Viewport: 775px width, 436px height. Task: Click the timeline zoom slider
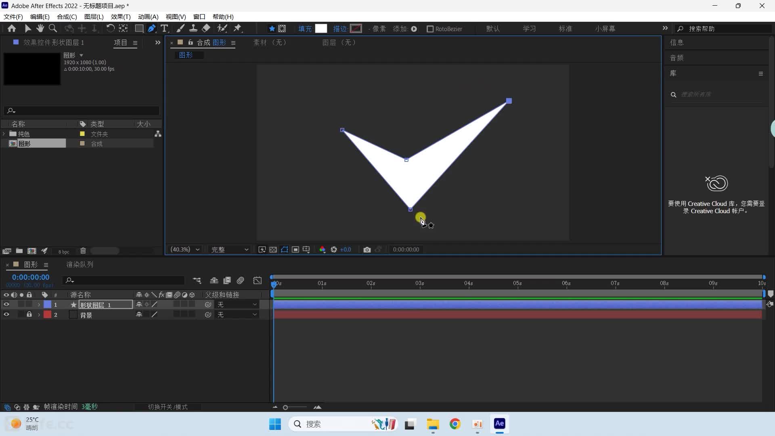pos(295,407)
